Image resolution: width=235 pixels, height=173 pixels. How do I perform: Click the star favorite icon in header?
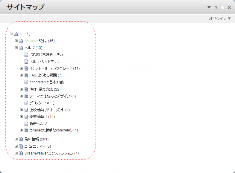point(222,7)
